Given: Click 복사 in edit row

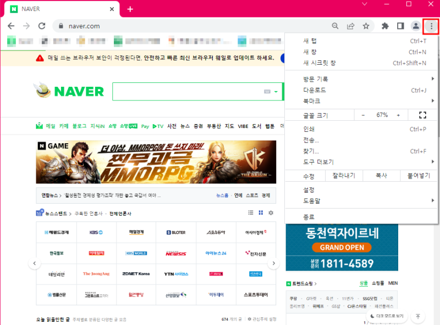Looking at the screenshot, I should [381, 176].
